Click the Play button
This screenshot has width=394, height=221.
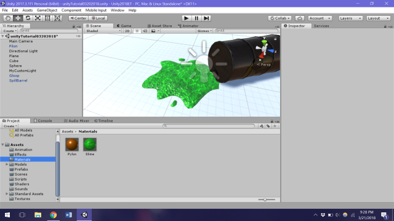click(x=186, y=18)
